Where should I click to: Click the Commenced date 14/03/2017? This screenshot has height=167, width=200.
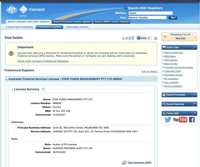point(59,115)
